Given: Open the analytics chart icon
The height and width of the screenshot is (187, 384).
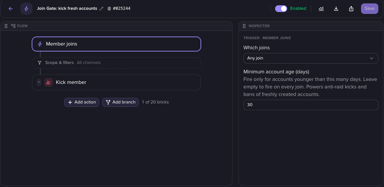Looking at the screenshot, I should [x=321, y=8].
